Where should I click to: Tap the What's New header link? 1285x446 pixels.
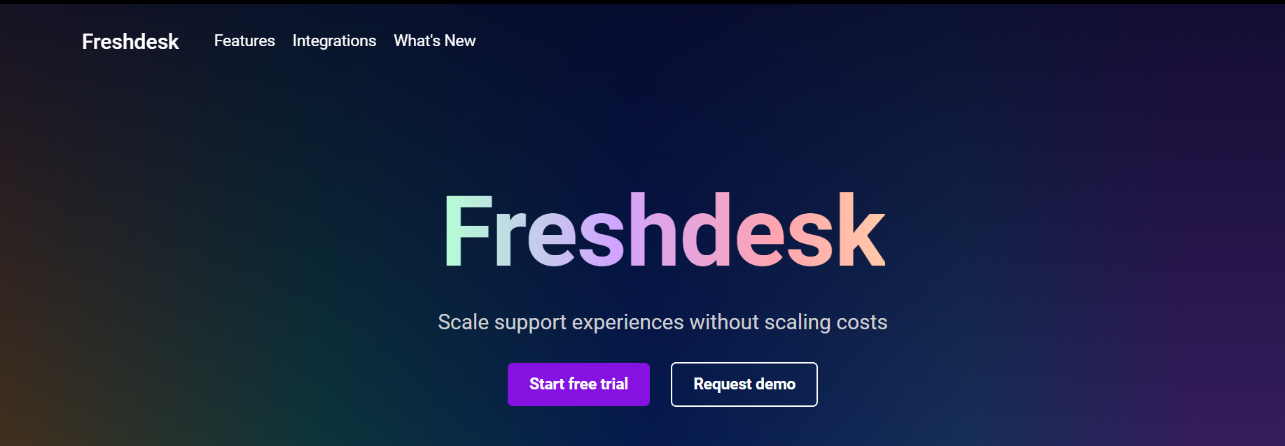[434, 41]
